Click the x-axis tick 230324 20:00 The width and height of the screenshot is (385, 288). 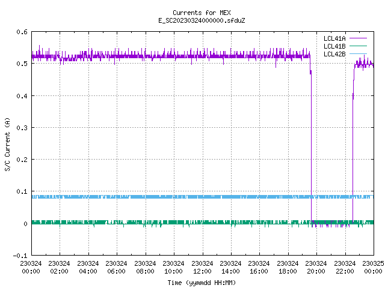coord(316,268)
